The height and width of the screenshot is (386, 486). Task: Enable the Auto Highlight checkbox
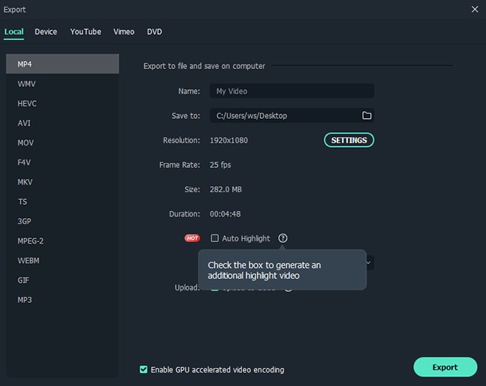214,238
